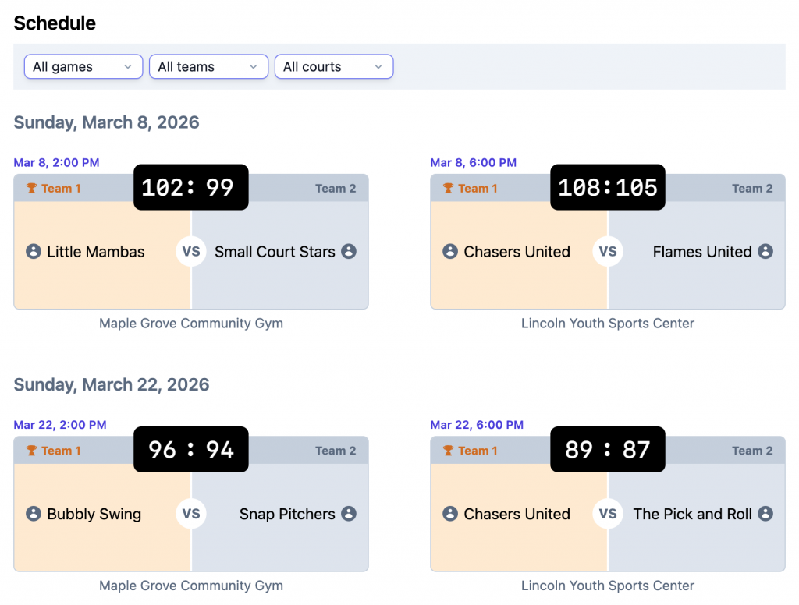799x605 pixels.
Task: Click Small Court Stars avatar icon
Action: click(349, 252)
